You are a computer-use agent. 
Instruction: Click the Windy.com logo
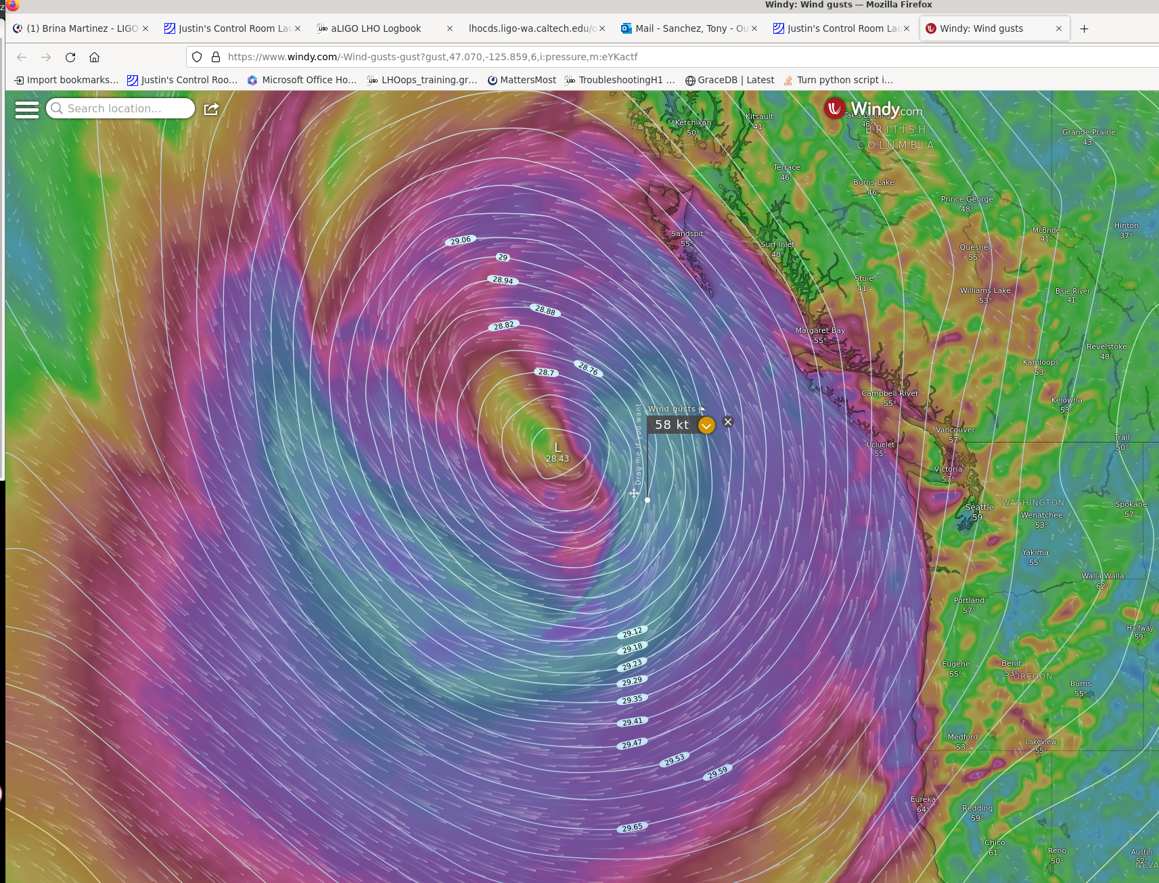tap(873, 109)
